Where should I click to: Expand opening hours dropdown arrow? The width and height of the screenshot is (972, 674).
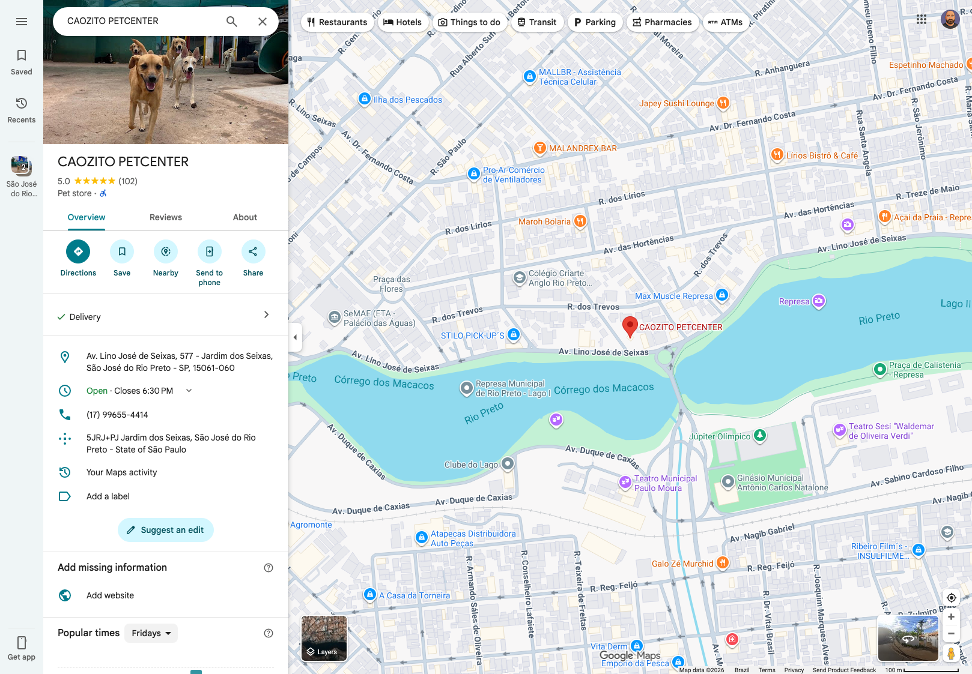[189, 391]
